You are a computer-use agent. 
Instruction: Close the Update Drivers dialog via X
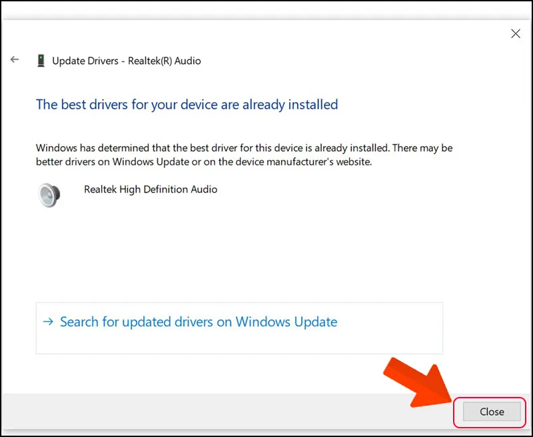pyautogui.click(x=516, y=33)
